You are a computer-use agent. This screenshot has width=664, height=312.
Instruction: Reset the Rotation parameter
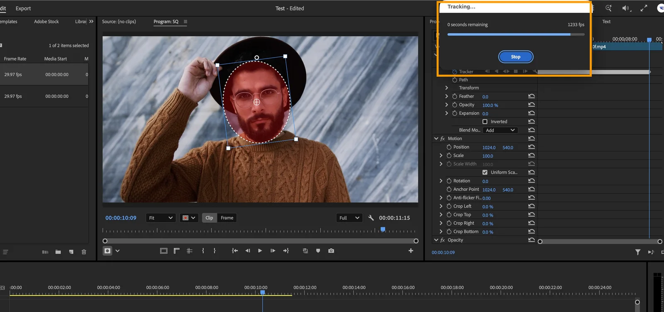[531, 181]
